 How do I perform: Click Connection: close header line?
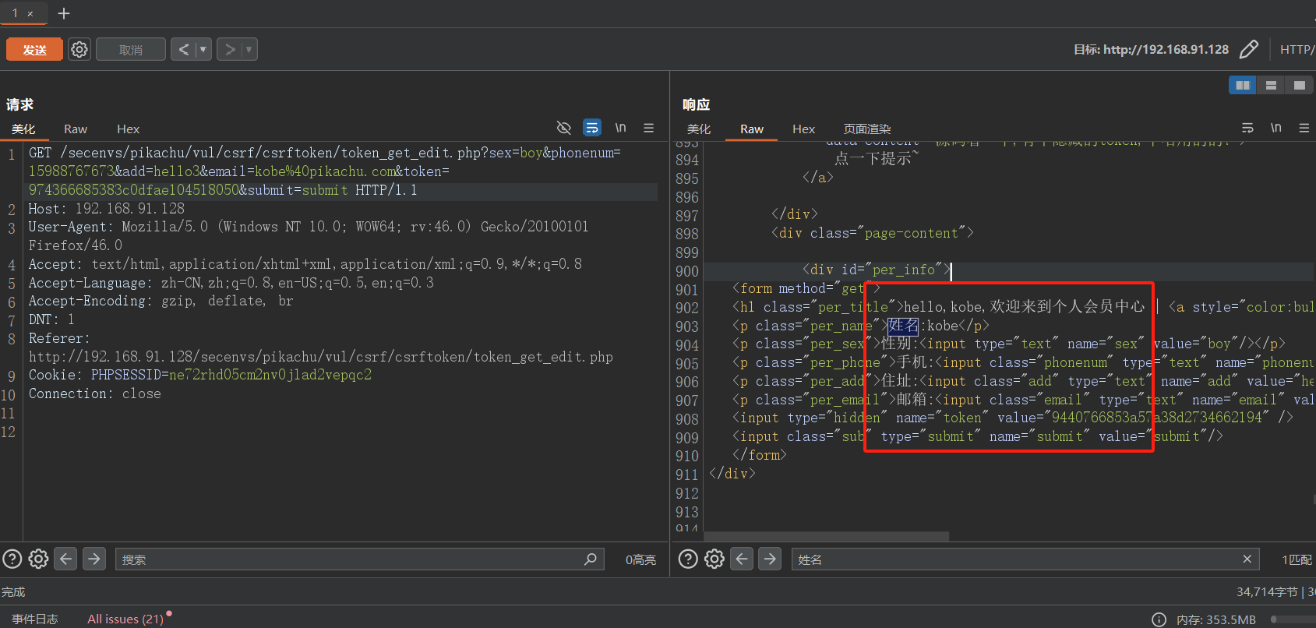click(95, 393)
